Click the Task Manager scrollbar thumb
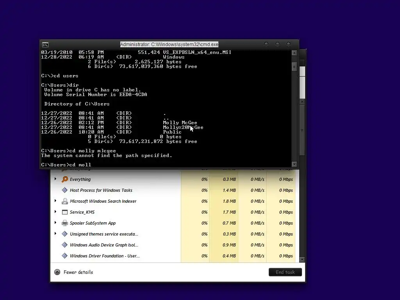The height and width of the screenshot is (300, 400). 302,130
